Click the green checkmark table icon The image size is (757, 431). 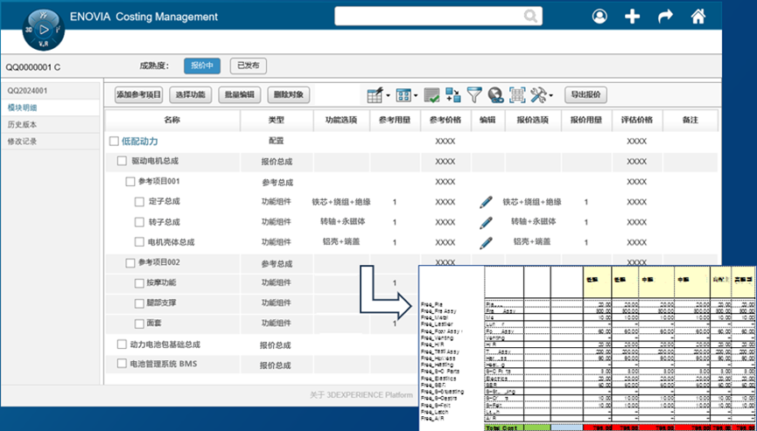pyautogui.click(x=431, y=94)
